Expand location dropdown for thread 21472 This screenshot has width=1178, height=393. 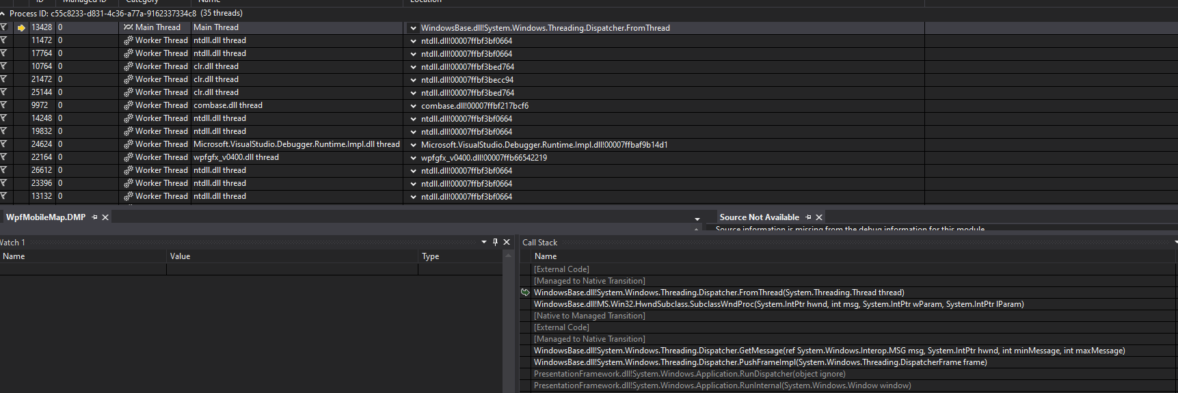413,80
